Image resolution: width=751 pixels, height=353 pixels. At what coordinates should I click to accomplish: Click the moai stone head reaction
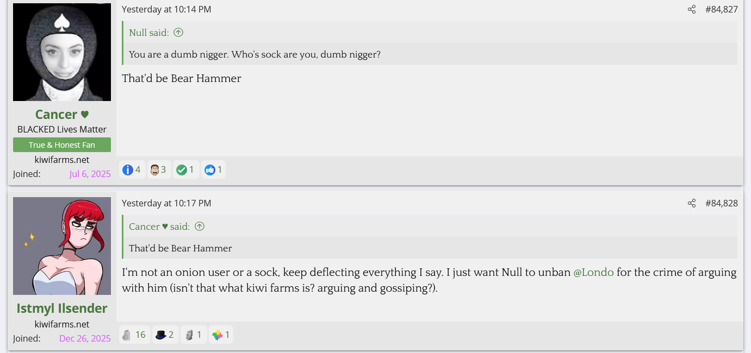189,335
